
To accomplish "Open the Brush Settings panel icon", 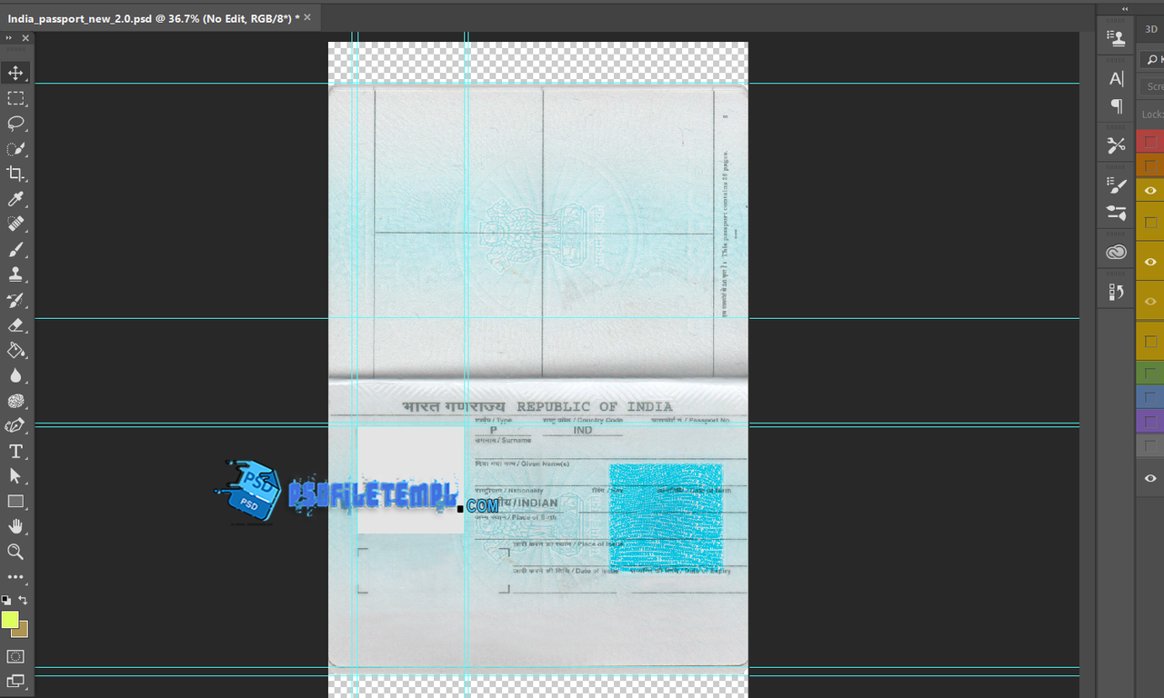I will click(x=1116, y=184).
